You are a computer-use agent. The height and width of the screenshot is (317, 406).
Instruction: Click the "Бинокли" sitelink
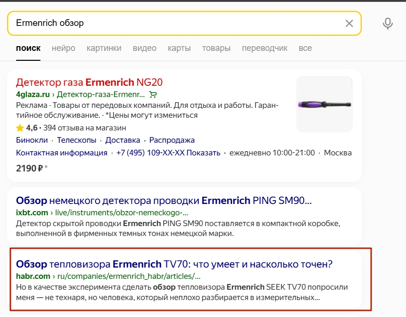point(32,140)
